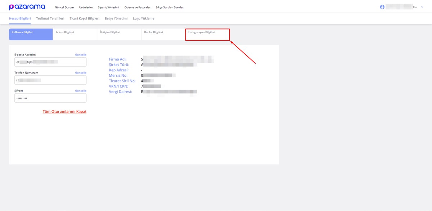
Task: Click Güncelle link for E-posta Adresim
Action: tap(81, 55)
